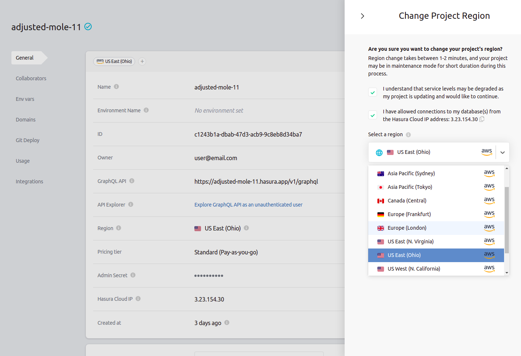
Task: Click the verified badge next to adjusted-mole-11
Action: pos(88,27)
